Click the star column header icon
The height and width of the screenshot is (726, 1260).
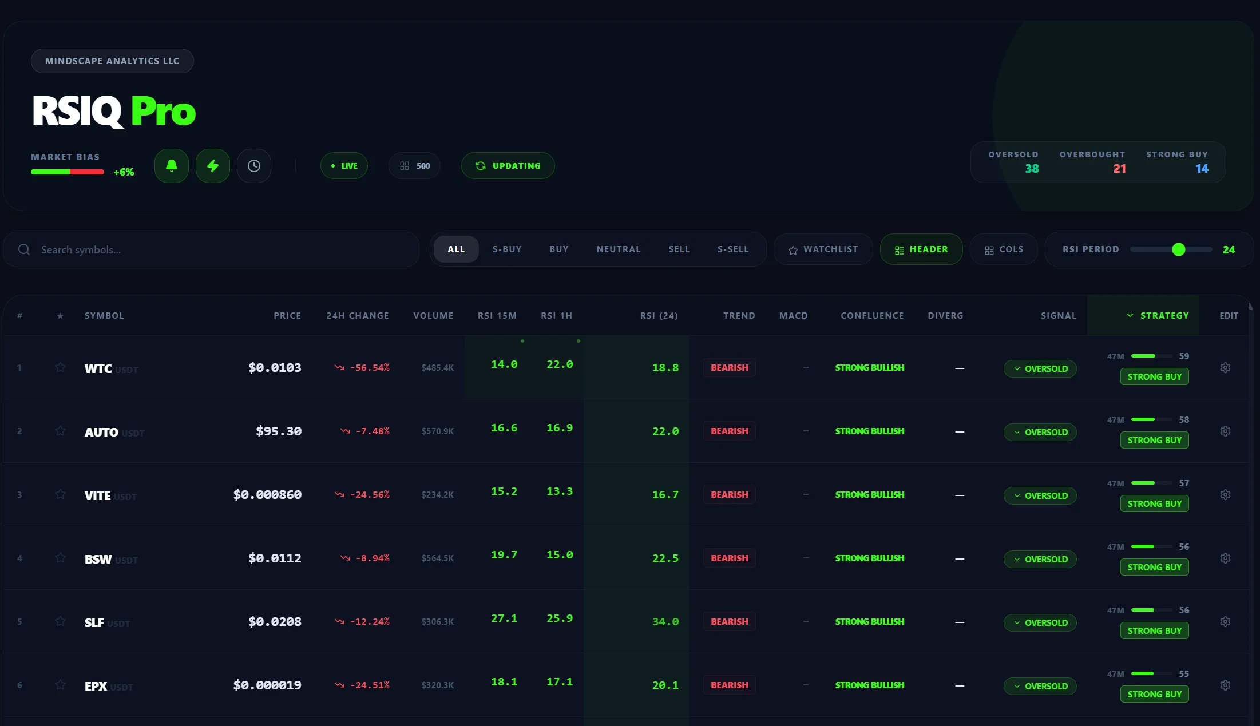pos(60,316)
